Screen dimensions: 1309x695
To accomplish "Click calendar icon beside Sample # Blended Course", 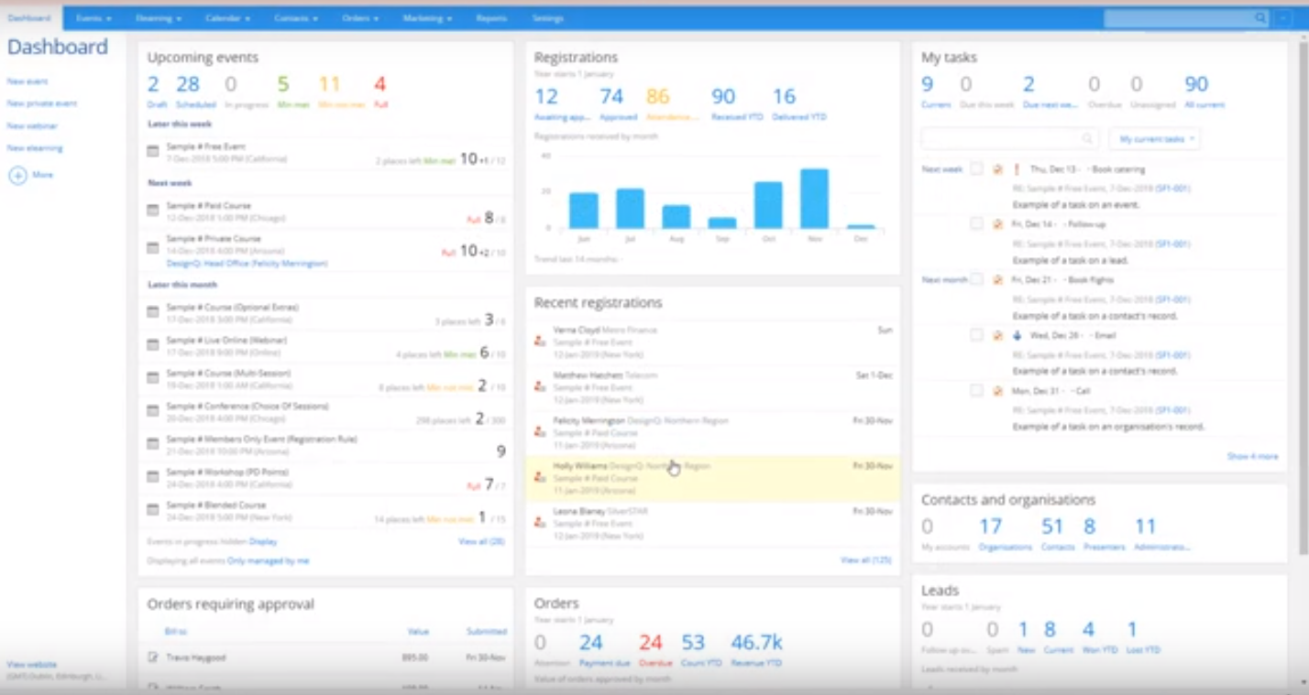I will [153, 510].
